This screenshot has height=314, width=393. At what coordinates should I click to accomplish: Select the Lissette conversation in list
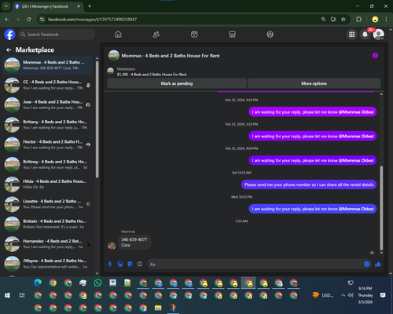tap(48, 204)
